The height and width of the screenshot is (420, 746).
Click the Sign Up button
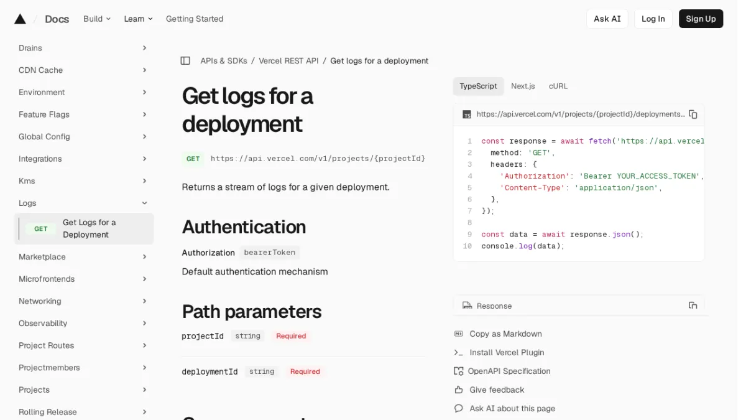pos(701,19)
